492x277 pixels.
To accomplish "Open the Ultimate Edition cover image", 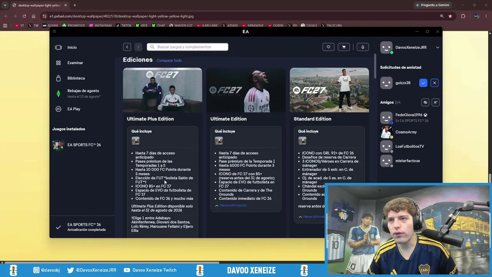I will point(246,90).
